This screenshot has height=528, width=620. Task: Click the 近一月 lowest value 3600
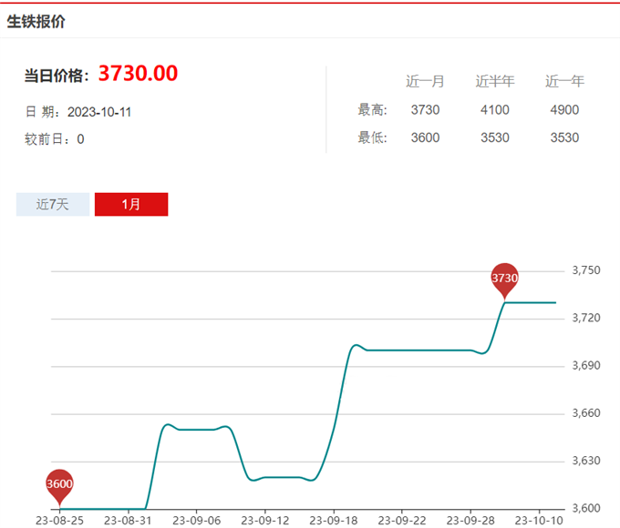pos(425,137)
